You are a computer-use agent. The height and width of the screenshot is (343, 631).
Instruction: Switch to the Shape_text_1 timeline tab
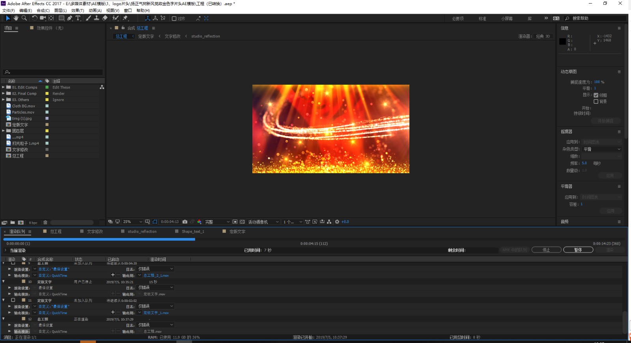[x=193, y=232]
